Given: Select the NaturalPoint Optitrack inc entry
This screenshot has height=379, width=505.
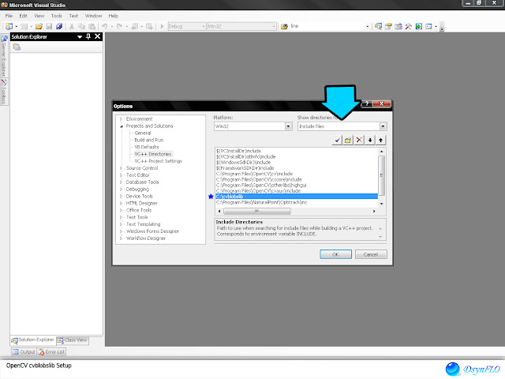Looking at the screenshot, I should pos(261,202).
